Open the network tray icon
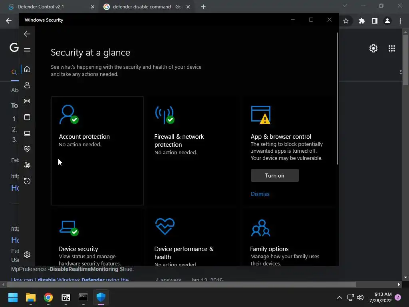 [x=350, y=297]
